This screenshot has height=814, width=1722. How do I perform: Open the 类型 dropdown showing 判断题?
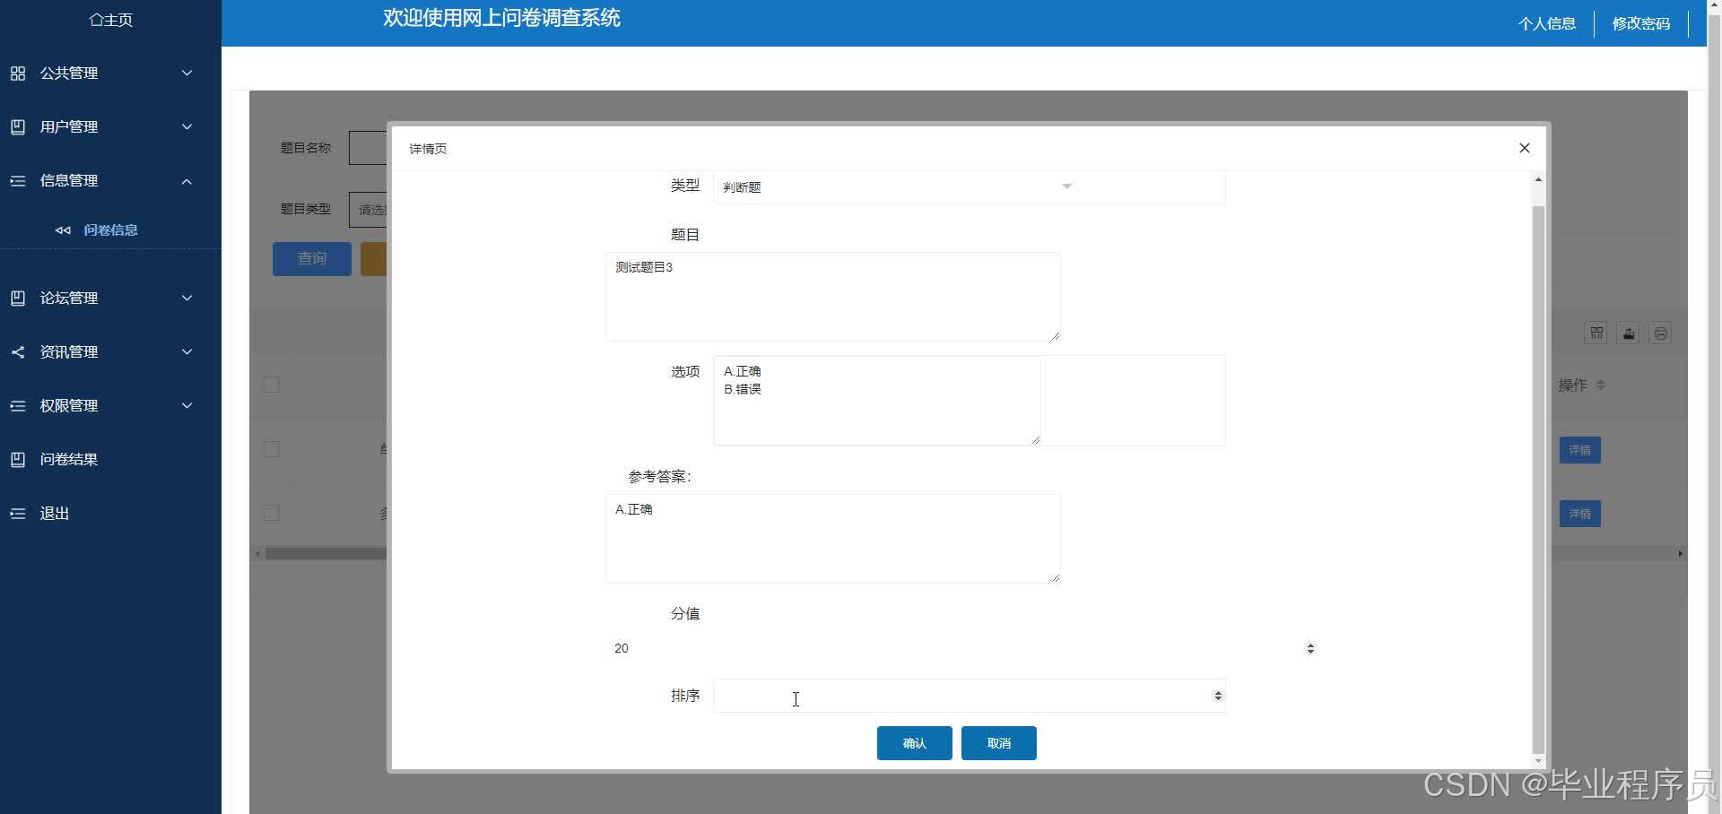coord(970,187)
